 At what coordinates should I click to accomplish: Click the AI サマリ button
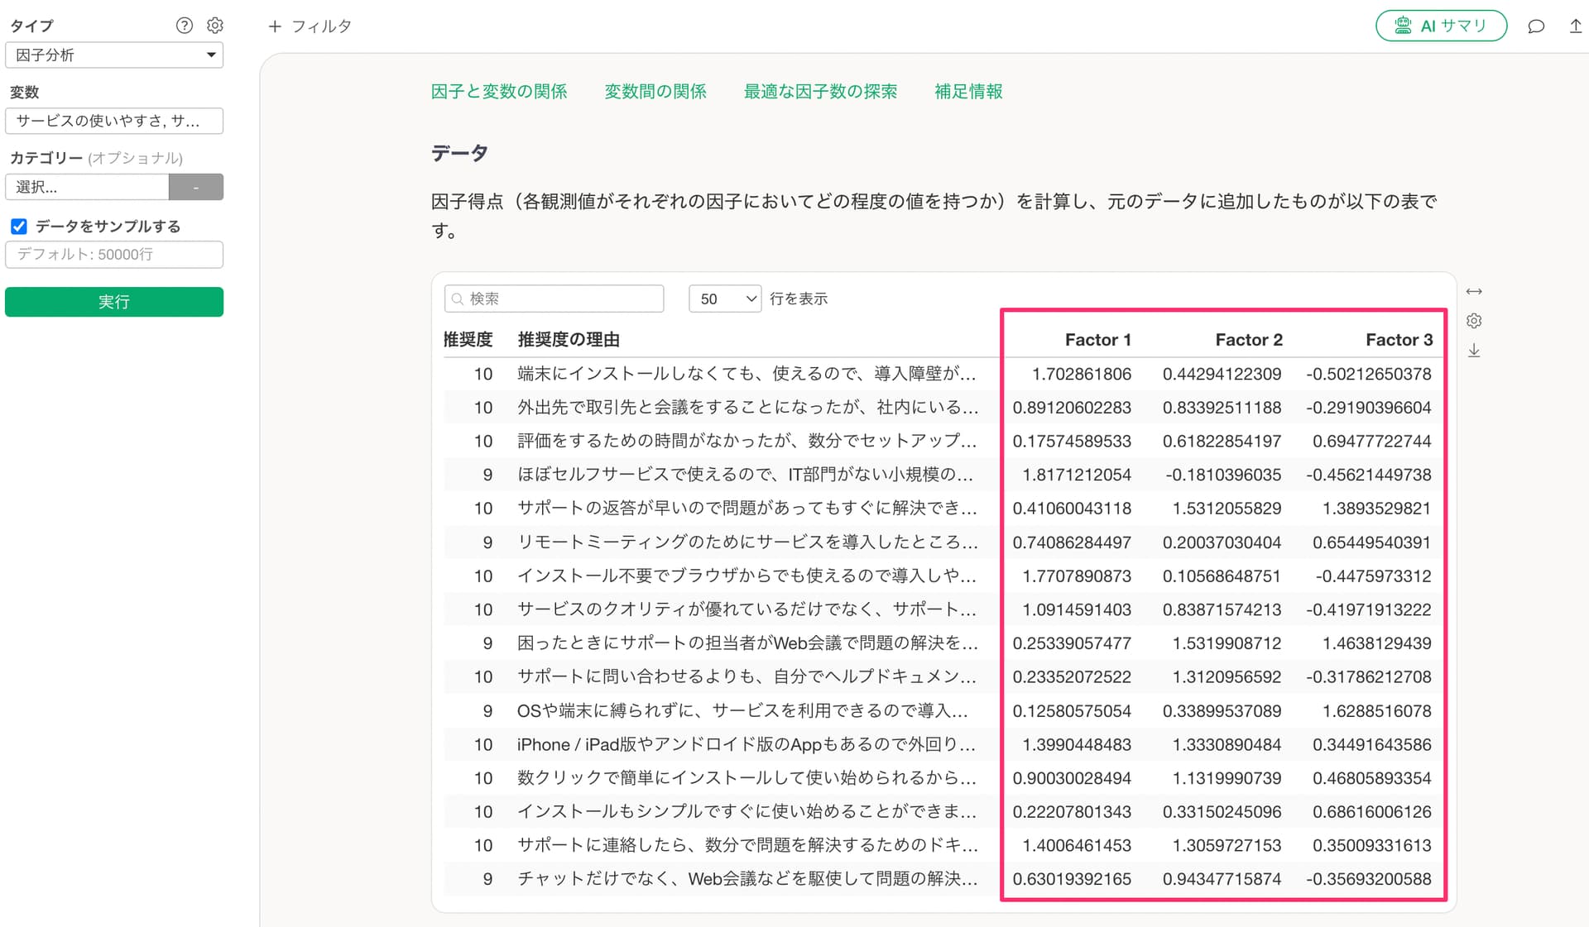1441,26
